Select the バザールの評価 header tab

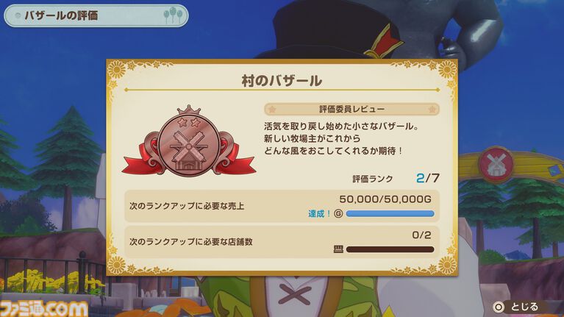pyautogui.click(x=96, y=15)
